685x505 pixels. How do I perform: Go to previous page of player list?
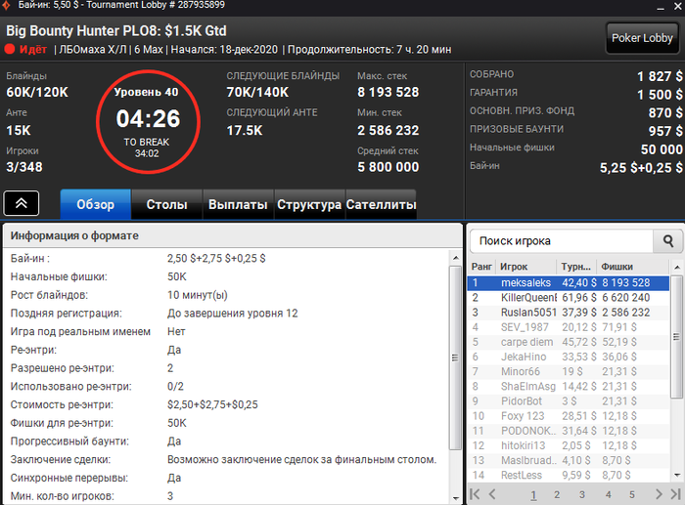(492, 494)
